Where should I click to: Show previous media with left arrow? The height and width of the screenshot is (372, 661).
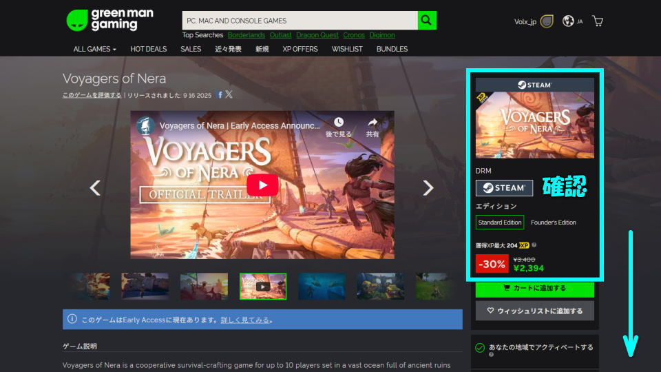click(95, 187)
